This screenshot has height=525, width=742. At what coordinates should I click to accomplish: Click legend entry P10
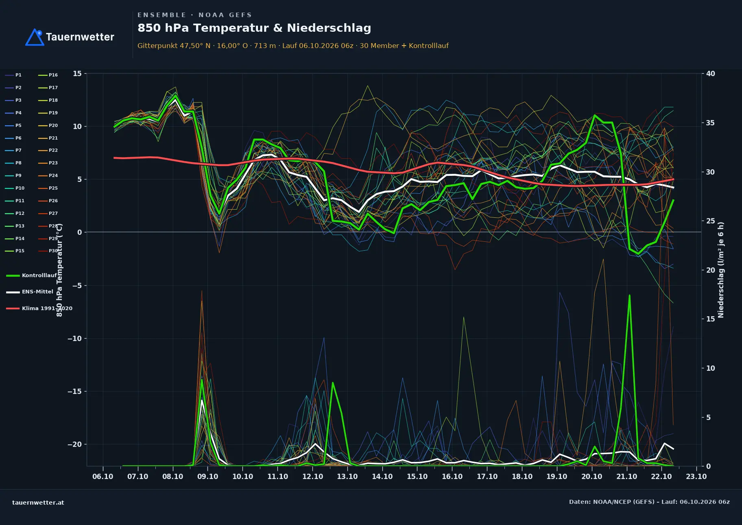click(15, 188)
